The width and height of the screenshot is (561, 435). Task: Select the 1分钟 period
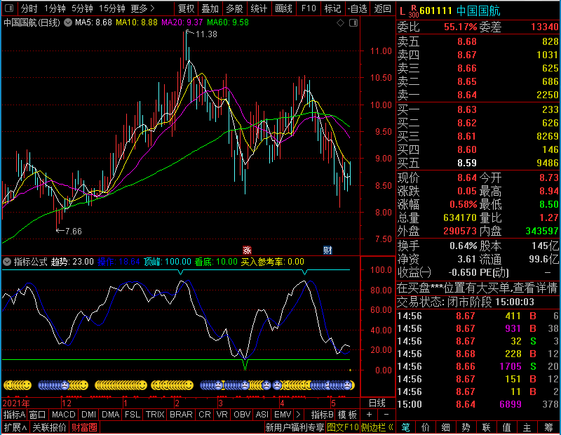pyautogui.click(x=55, y=8)
